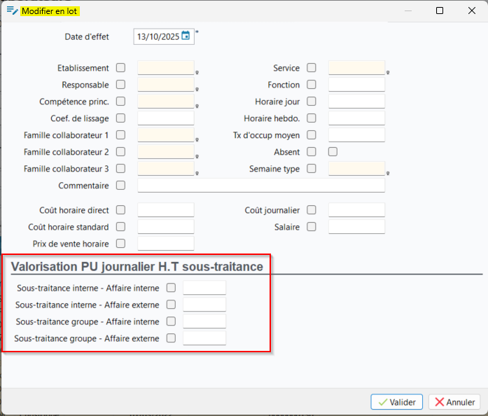Open the calendar picker for Date d'effet
The width and height of the screenshot is (488, 416).
click(x=186, y=36)
